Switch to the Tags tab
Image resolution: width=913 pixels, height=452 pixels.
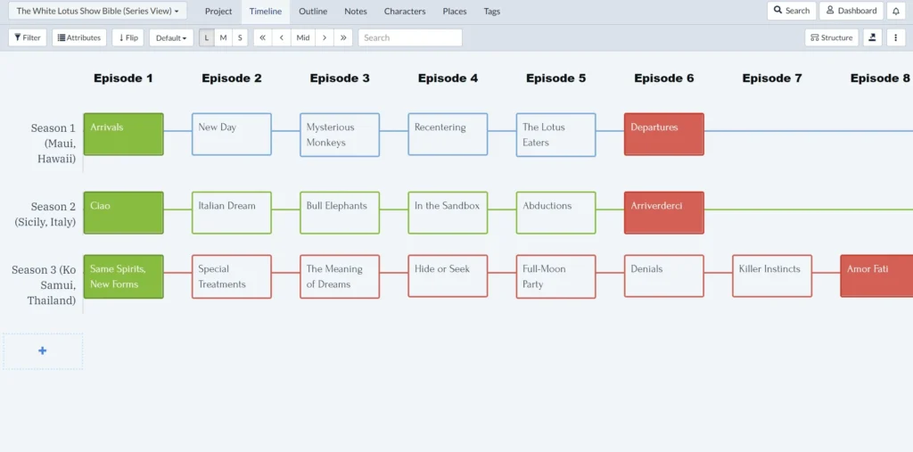[x=492, y=11]
